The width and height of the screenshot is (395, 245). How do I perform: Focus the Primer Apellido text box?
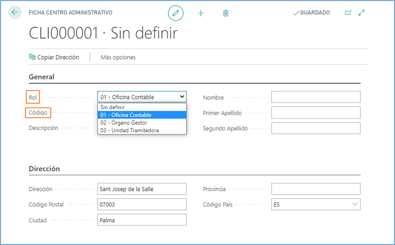[316, 113]
